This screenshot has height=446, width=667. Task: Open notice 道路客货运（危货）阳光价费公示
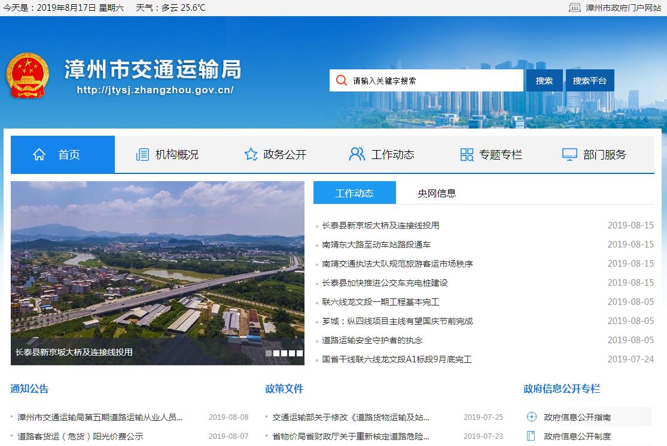point(81,436)
